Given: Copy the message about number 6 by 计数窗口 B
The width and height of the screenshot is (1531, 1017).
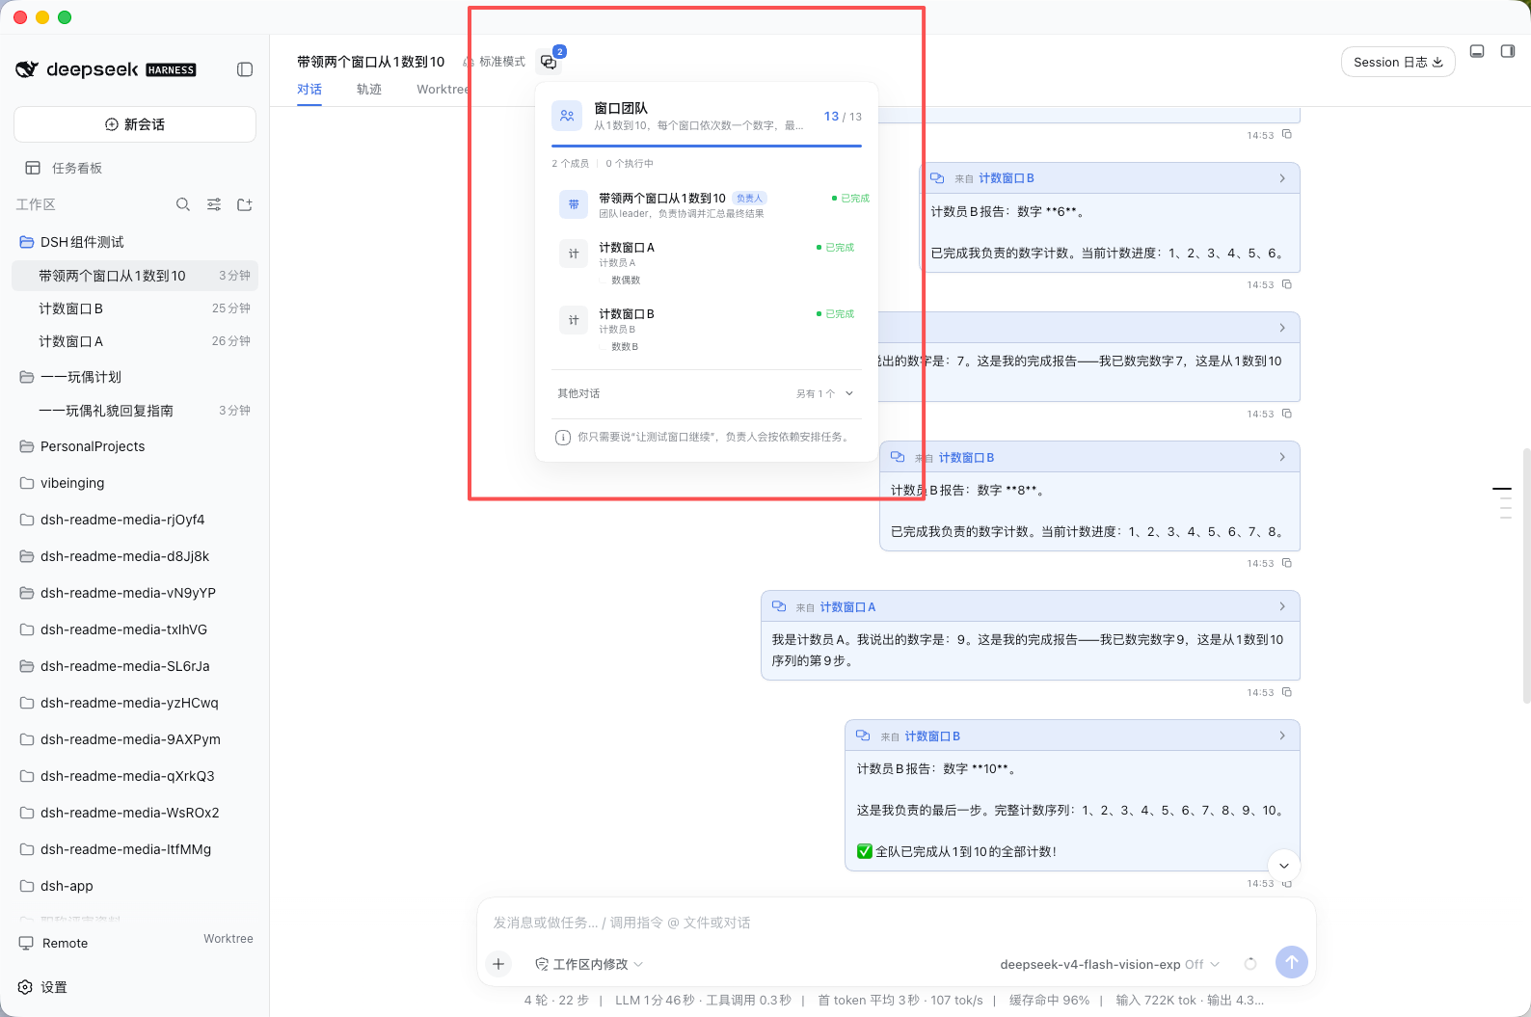Looking at the screenshot, I should (x=1286, y=284).
